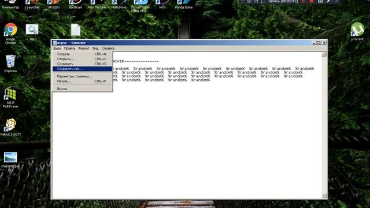Open the recorder bar hamburger menu
The image size is (370, 208).
click(242, 1)
